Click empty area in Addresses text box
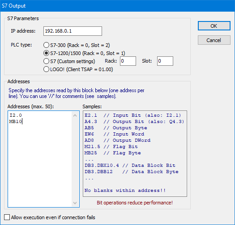Image resolution: width=235 pixels, height=225 pixels. coord(40,165)
